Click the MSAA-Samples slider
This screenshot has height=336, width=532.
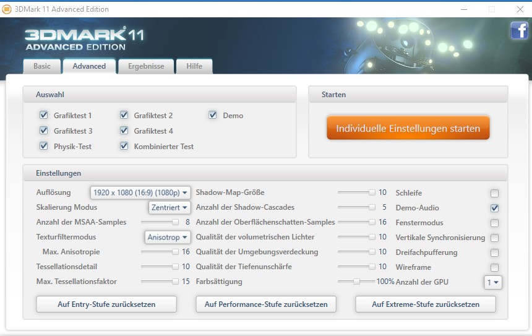pyautogui.click(x=160, y=222)
